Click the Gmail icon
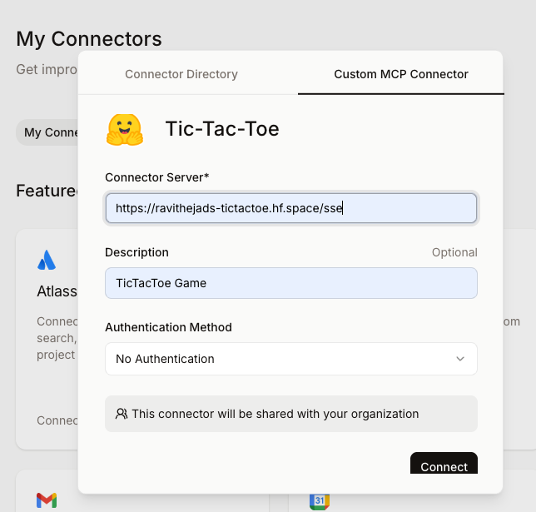Screen dimensions: 536x512 click(x=47, y=500)
